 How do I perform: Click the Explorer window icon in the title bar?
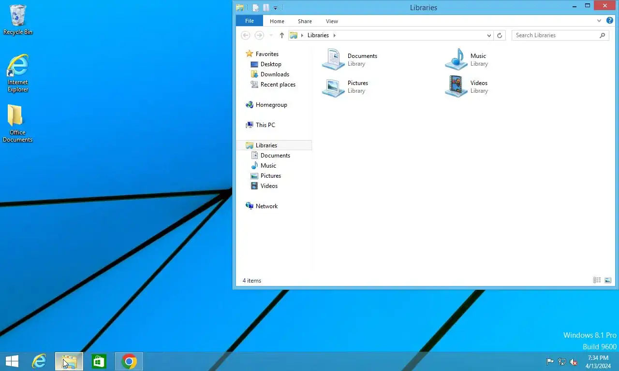[240, 8]
